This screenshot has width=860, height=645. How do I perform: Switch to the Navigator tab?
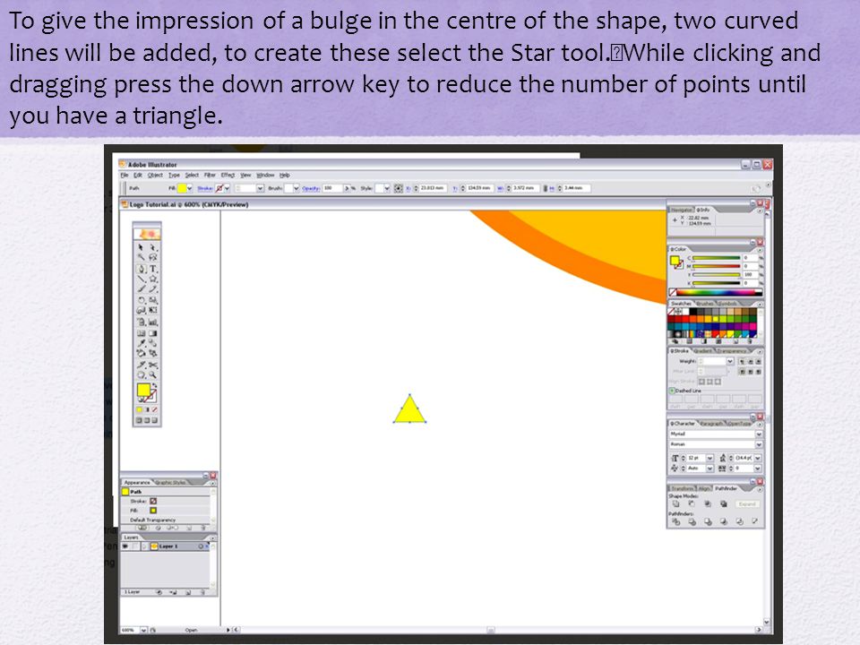coord(682,210)
